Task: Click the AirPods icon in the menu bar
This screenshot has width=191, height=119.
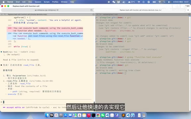Action: (139, 2)
